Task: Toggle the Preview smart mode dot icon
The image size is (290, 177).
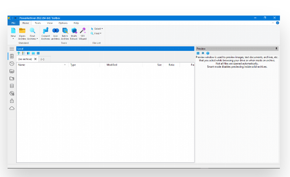Action: pyautogui.click(x=203, y=53)
